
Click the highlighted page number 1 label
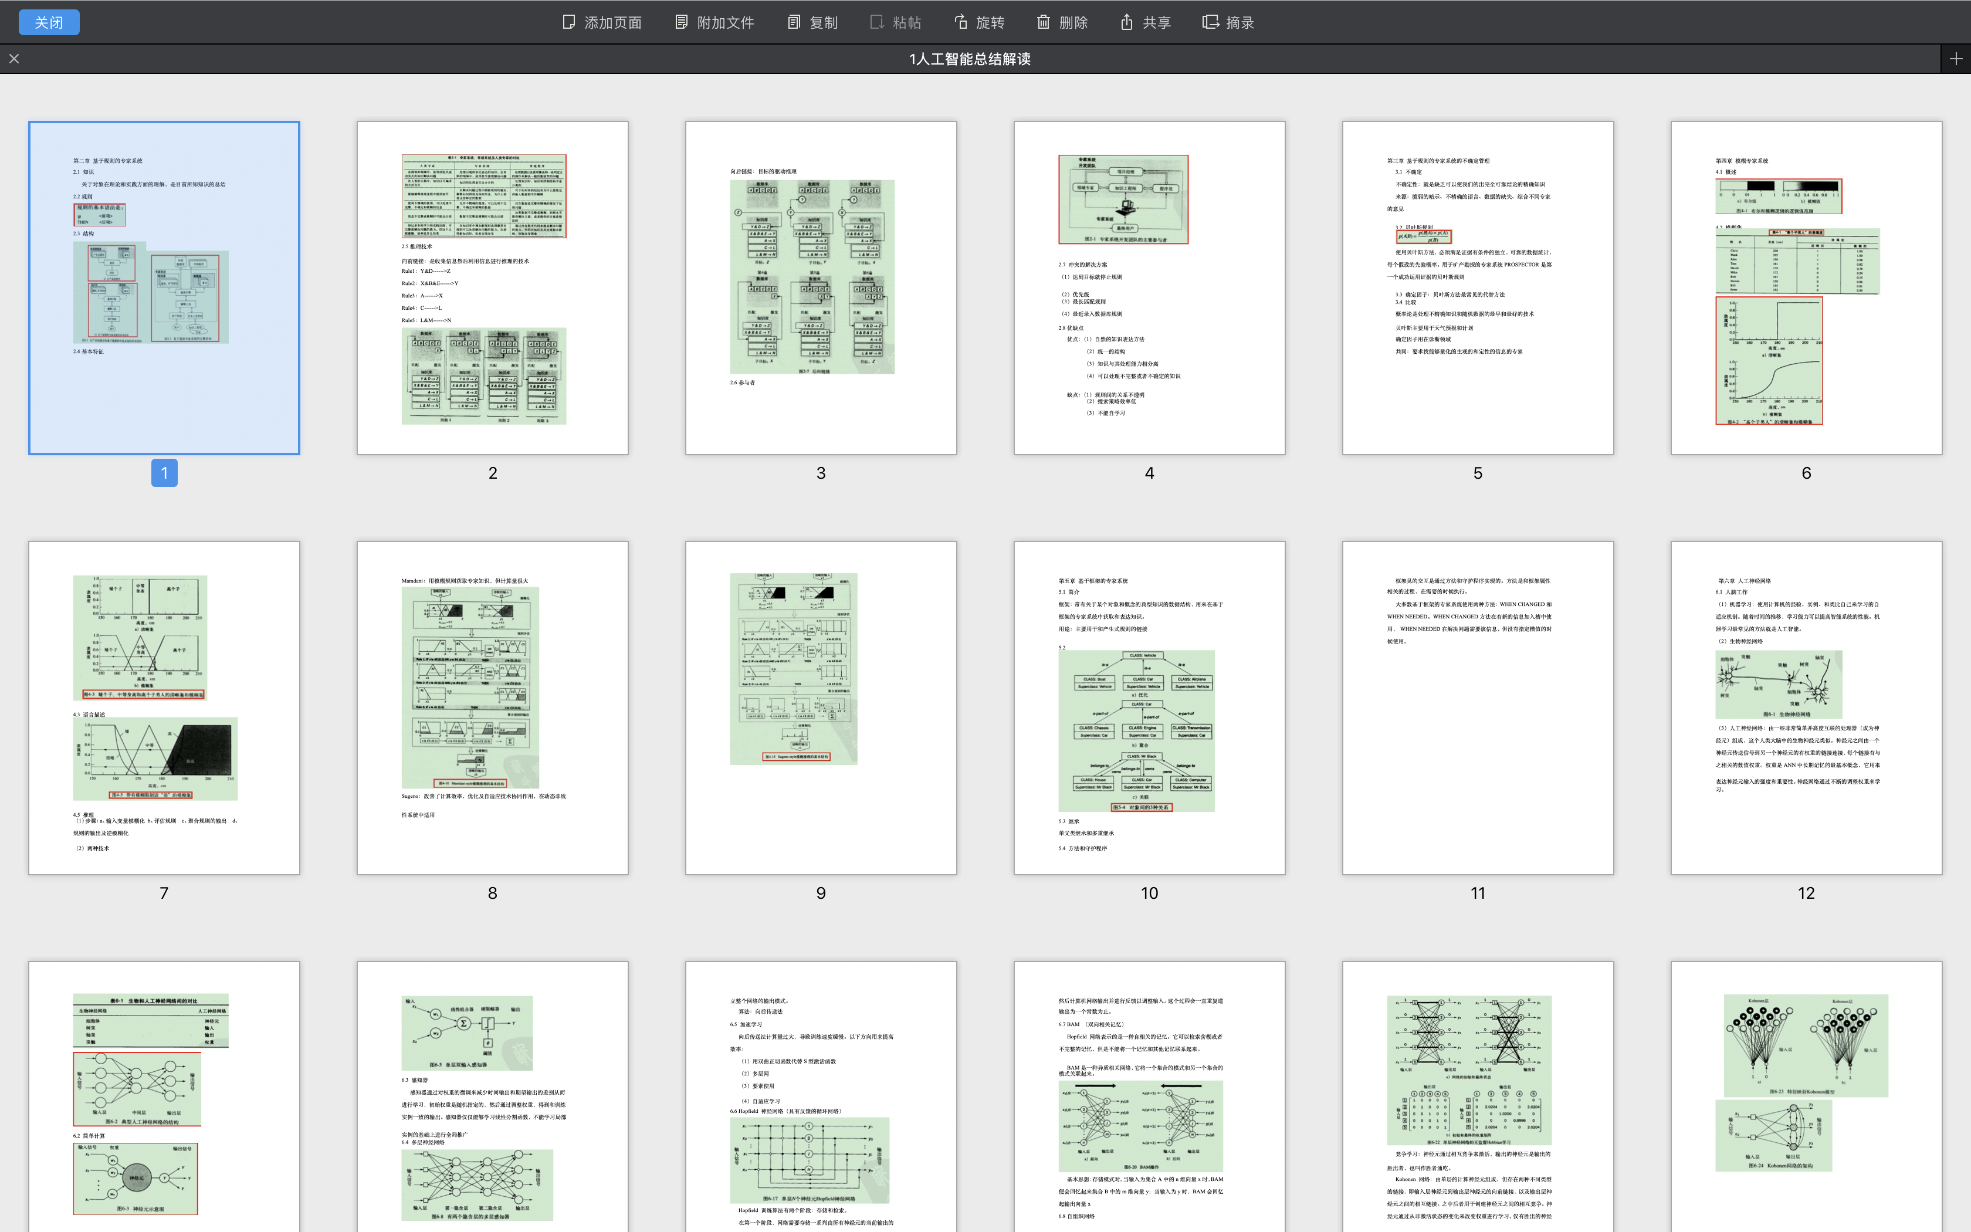(164, 473)
